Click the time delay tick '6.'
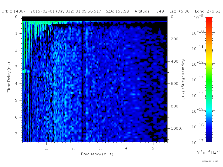This screenshot has height=167, width=223. [17, 117]
